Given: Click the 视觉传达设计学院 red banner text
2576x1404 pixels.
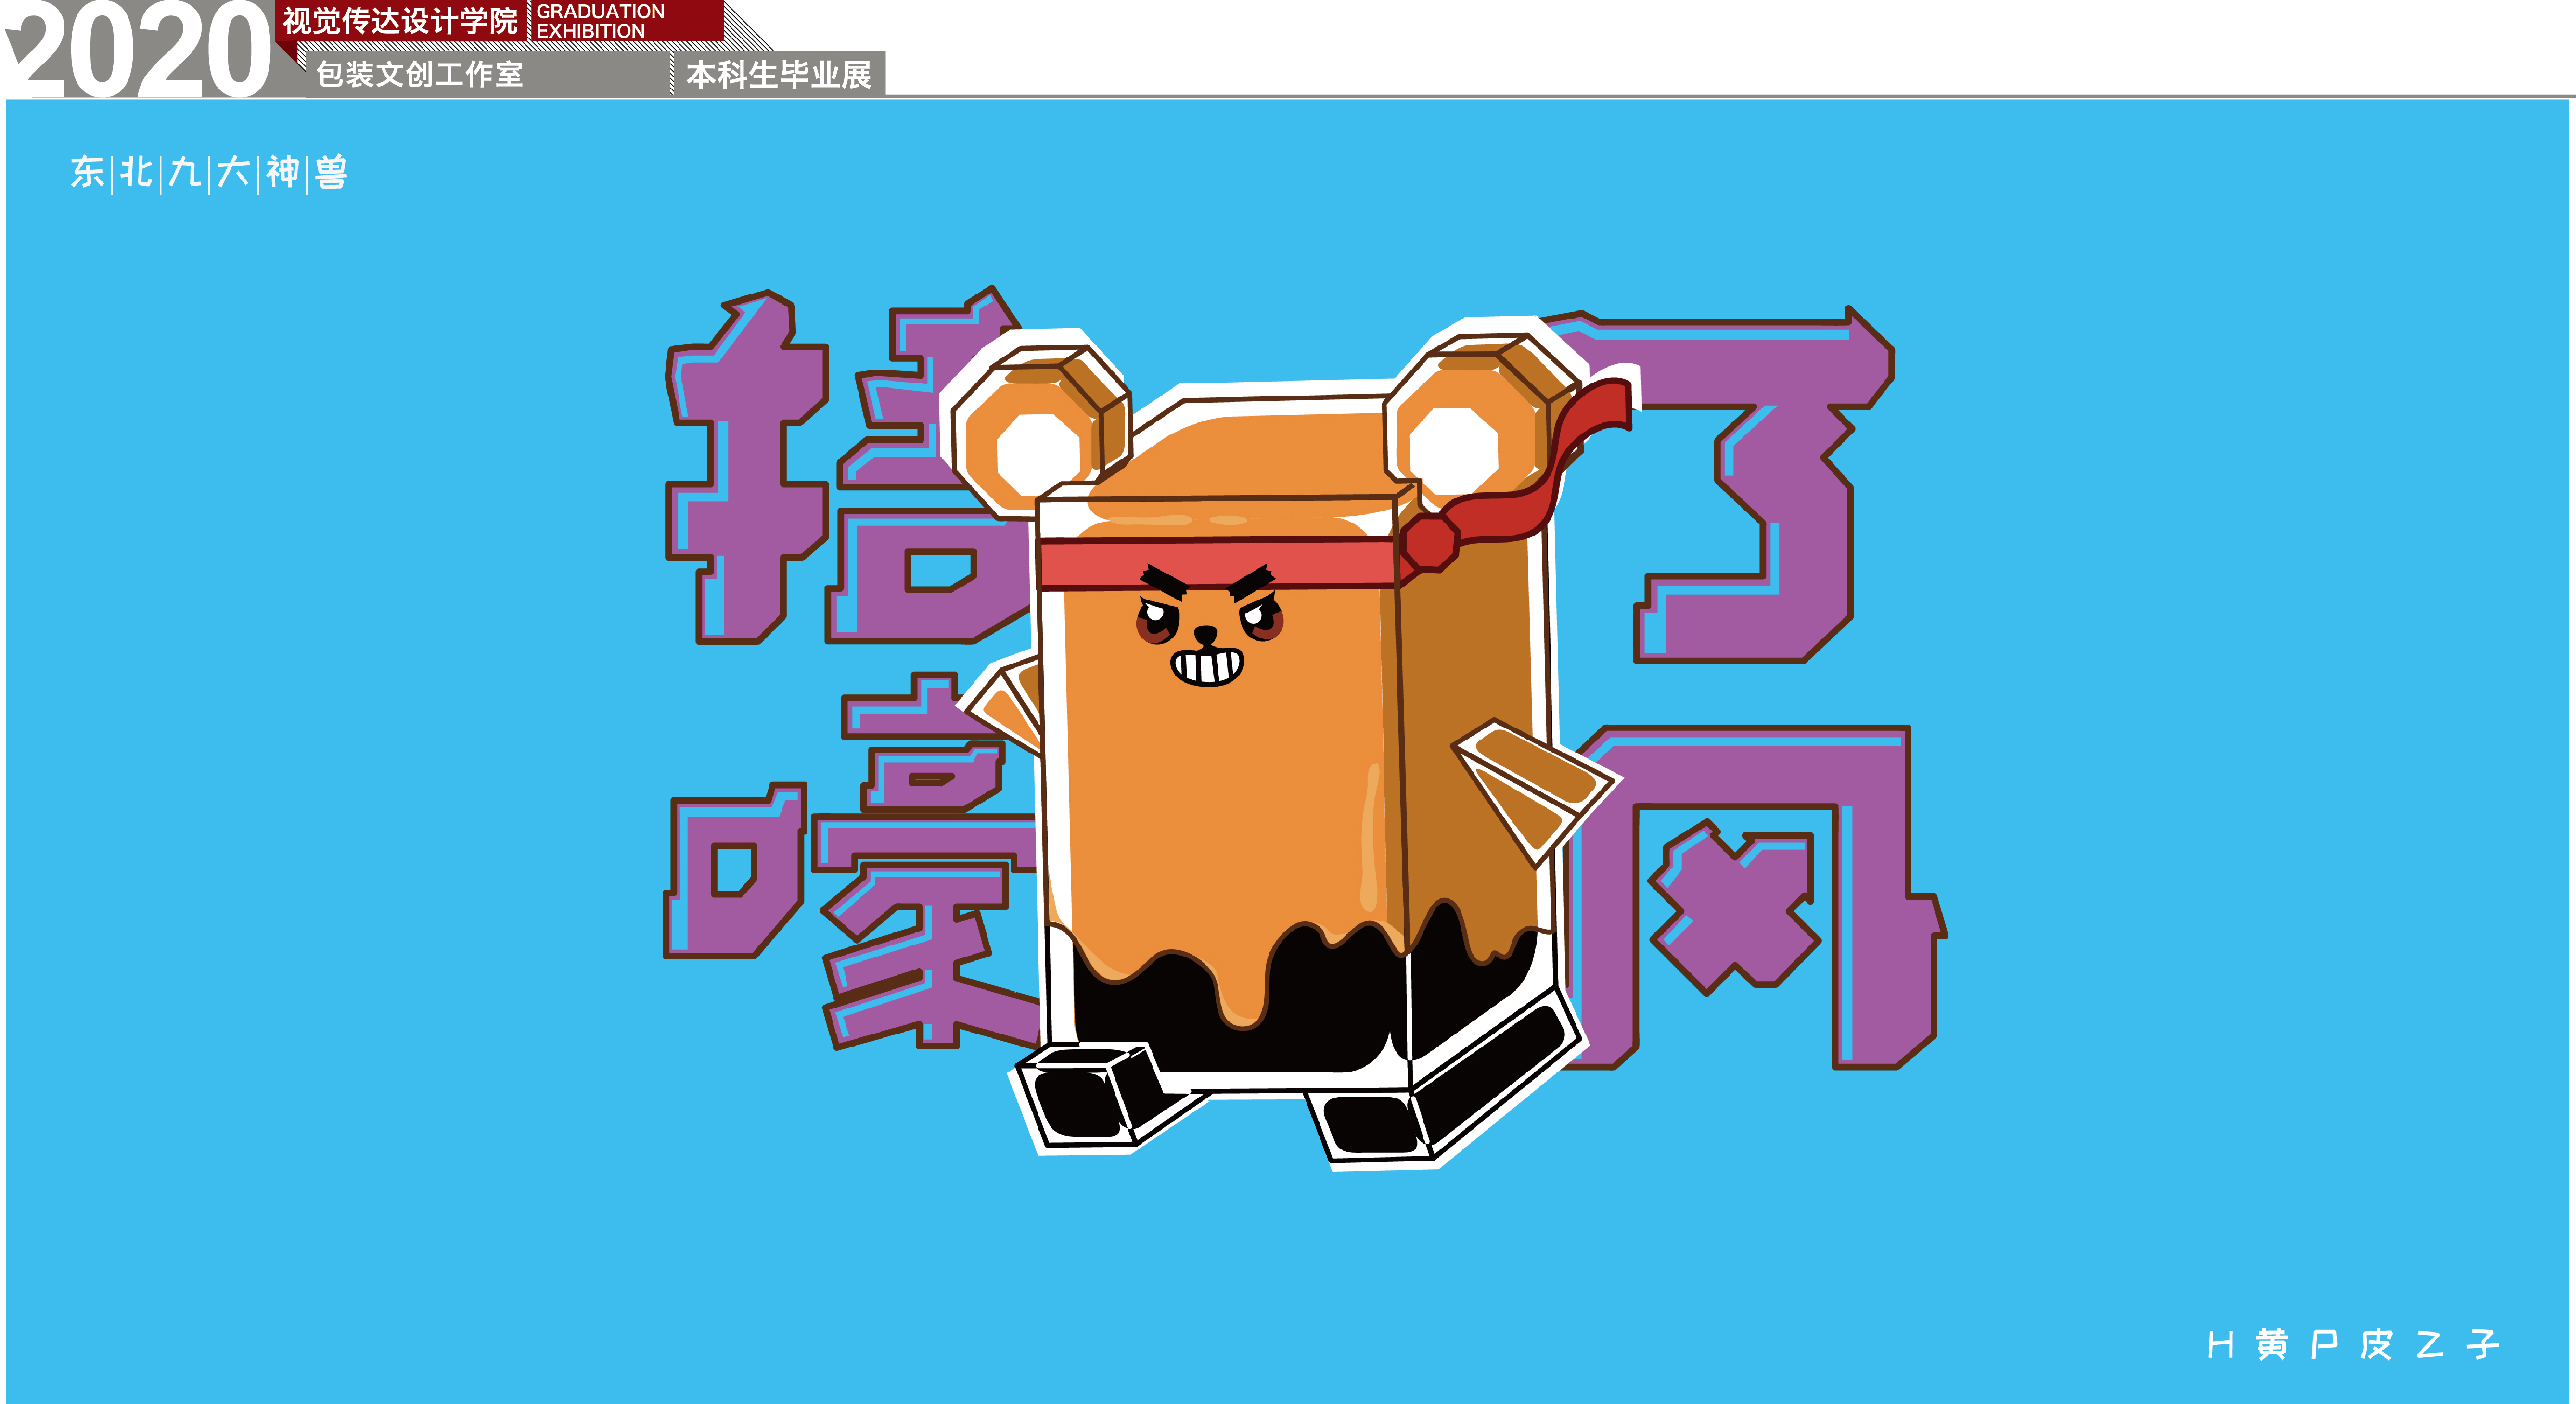Looking at the screenshot, I should 400,21.
